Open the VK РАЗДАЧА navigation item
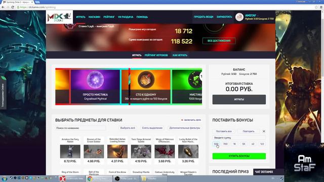This screenshot has height=182, width=324. [x=126, y=17]
